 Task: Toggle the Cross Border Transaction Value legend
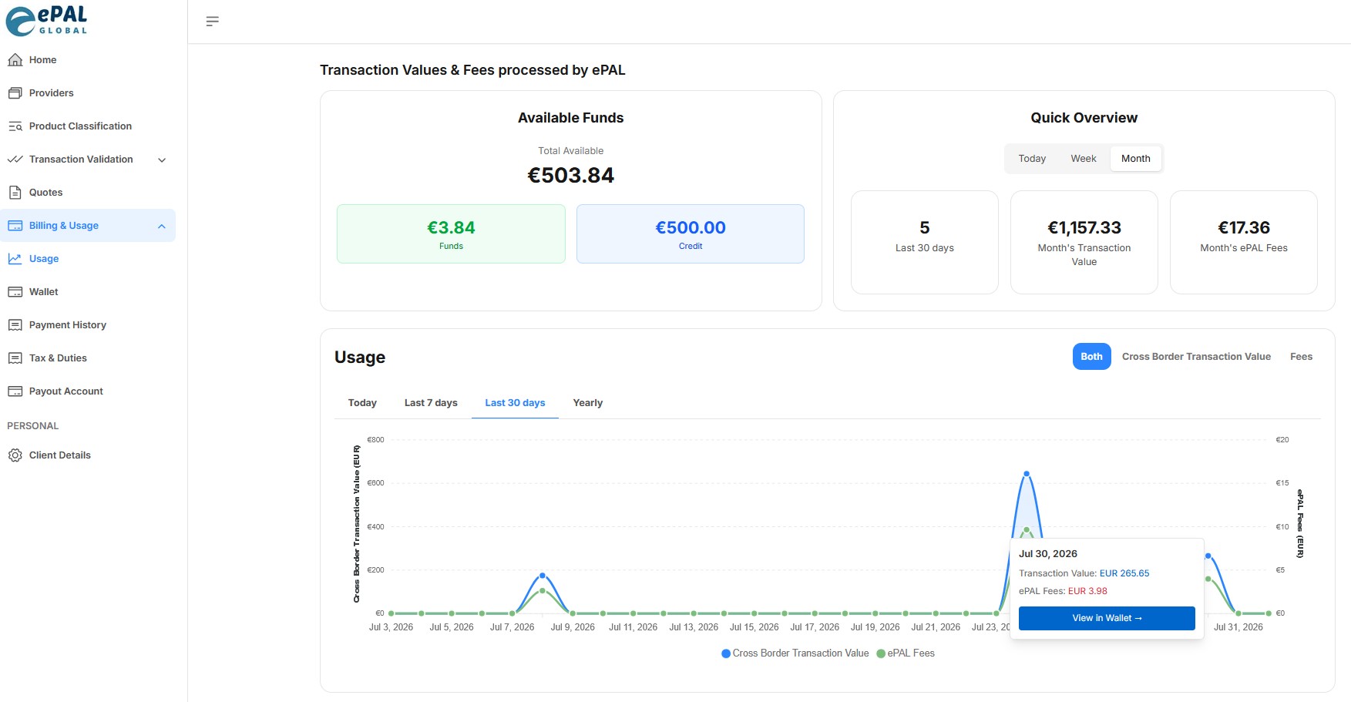[x=795, y=653]
